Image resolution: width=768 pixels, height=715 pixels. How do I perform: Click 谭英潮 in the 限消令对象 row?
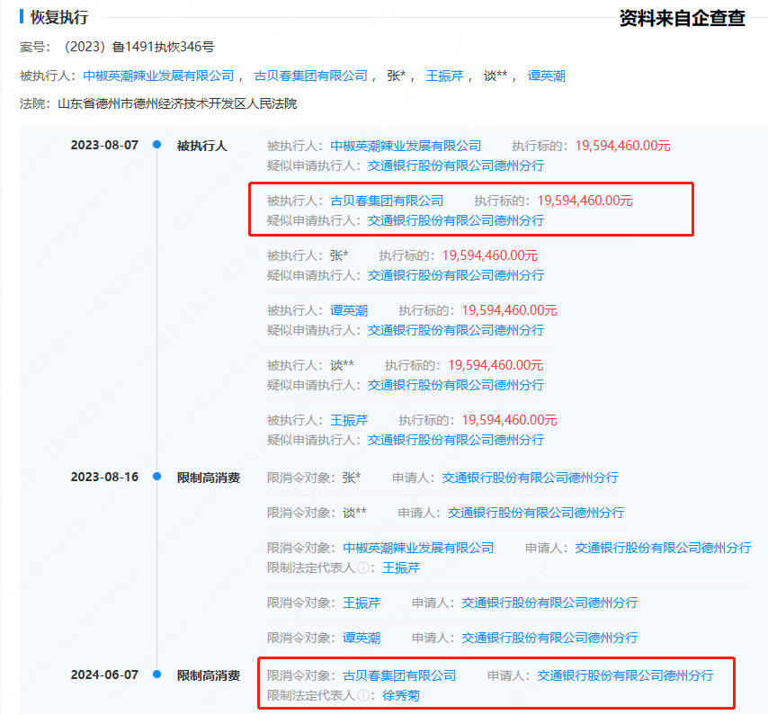coord(362,638)
